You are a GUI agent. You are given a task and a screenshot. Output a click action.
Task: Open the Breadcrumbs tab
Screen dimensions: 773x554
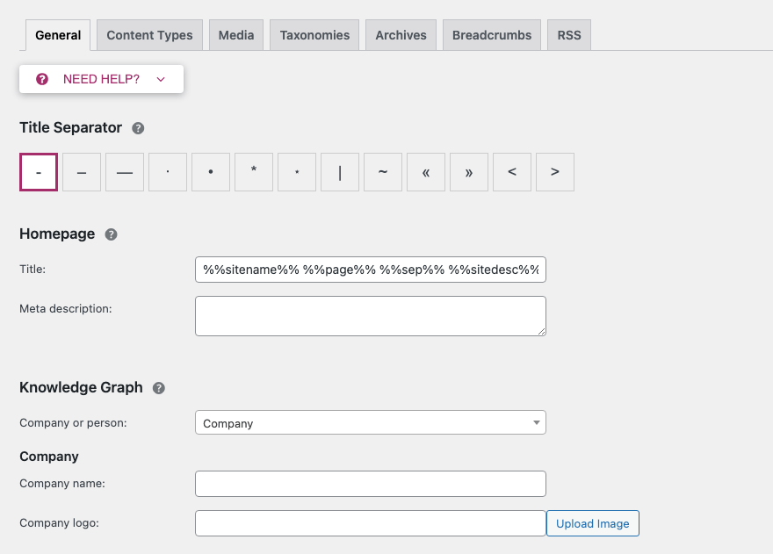(492, 35)
